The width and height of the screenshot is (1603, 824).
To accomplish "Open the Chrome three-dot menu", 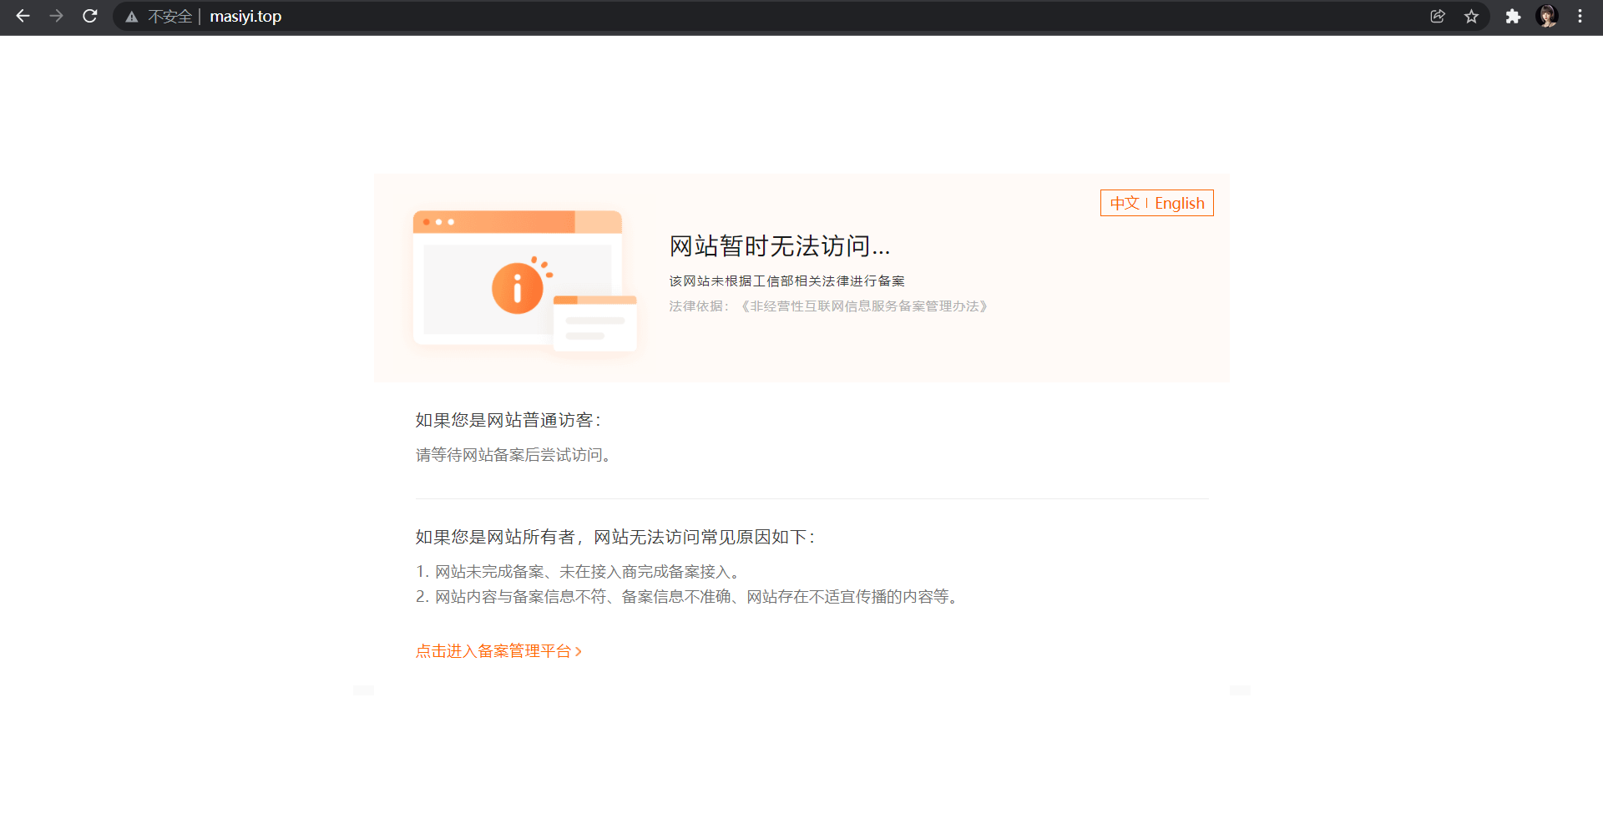I will pos(1580,16).
